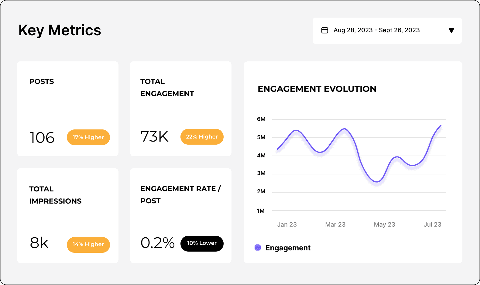Viewport: 480px width, 285px height.
Task: Click the Engagement Evolution chart title
Action: pyautogui.click(x=317, y=89)
